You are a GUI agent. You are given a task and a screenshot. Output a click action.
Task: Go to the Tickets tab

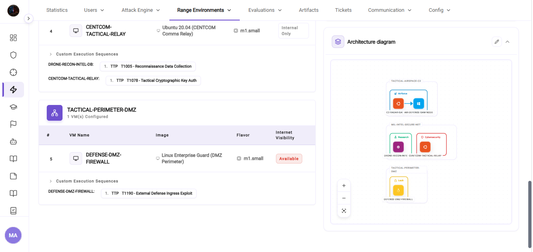pyautogui.click(x=344, y=10)
